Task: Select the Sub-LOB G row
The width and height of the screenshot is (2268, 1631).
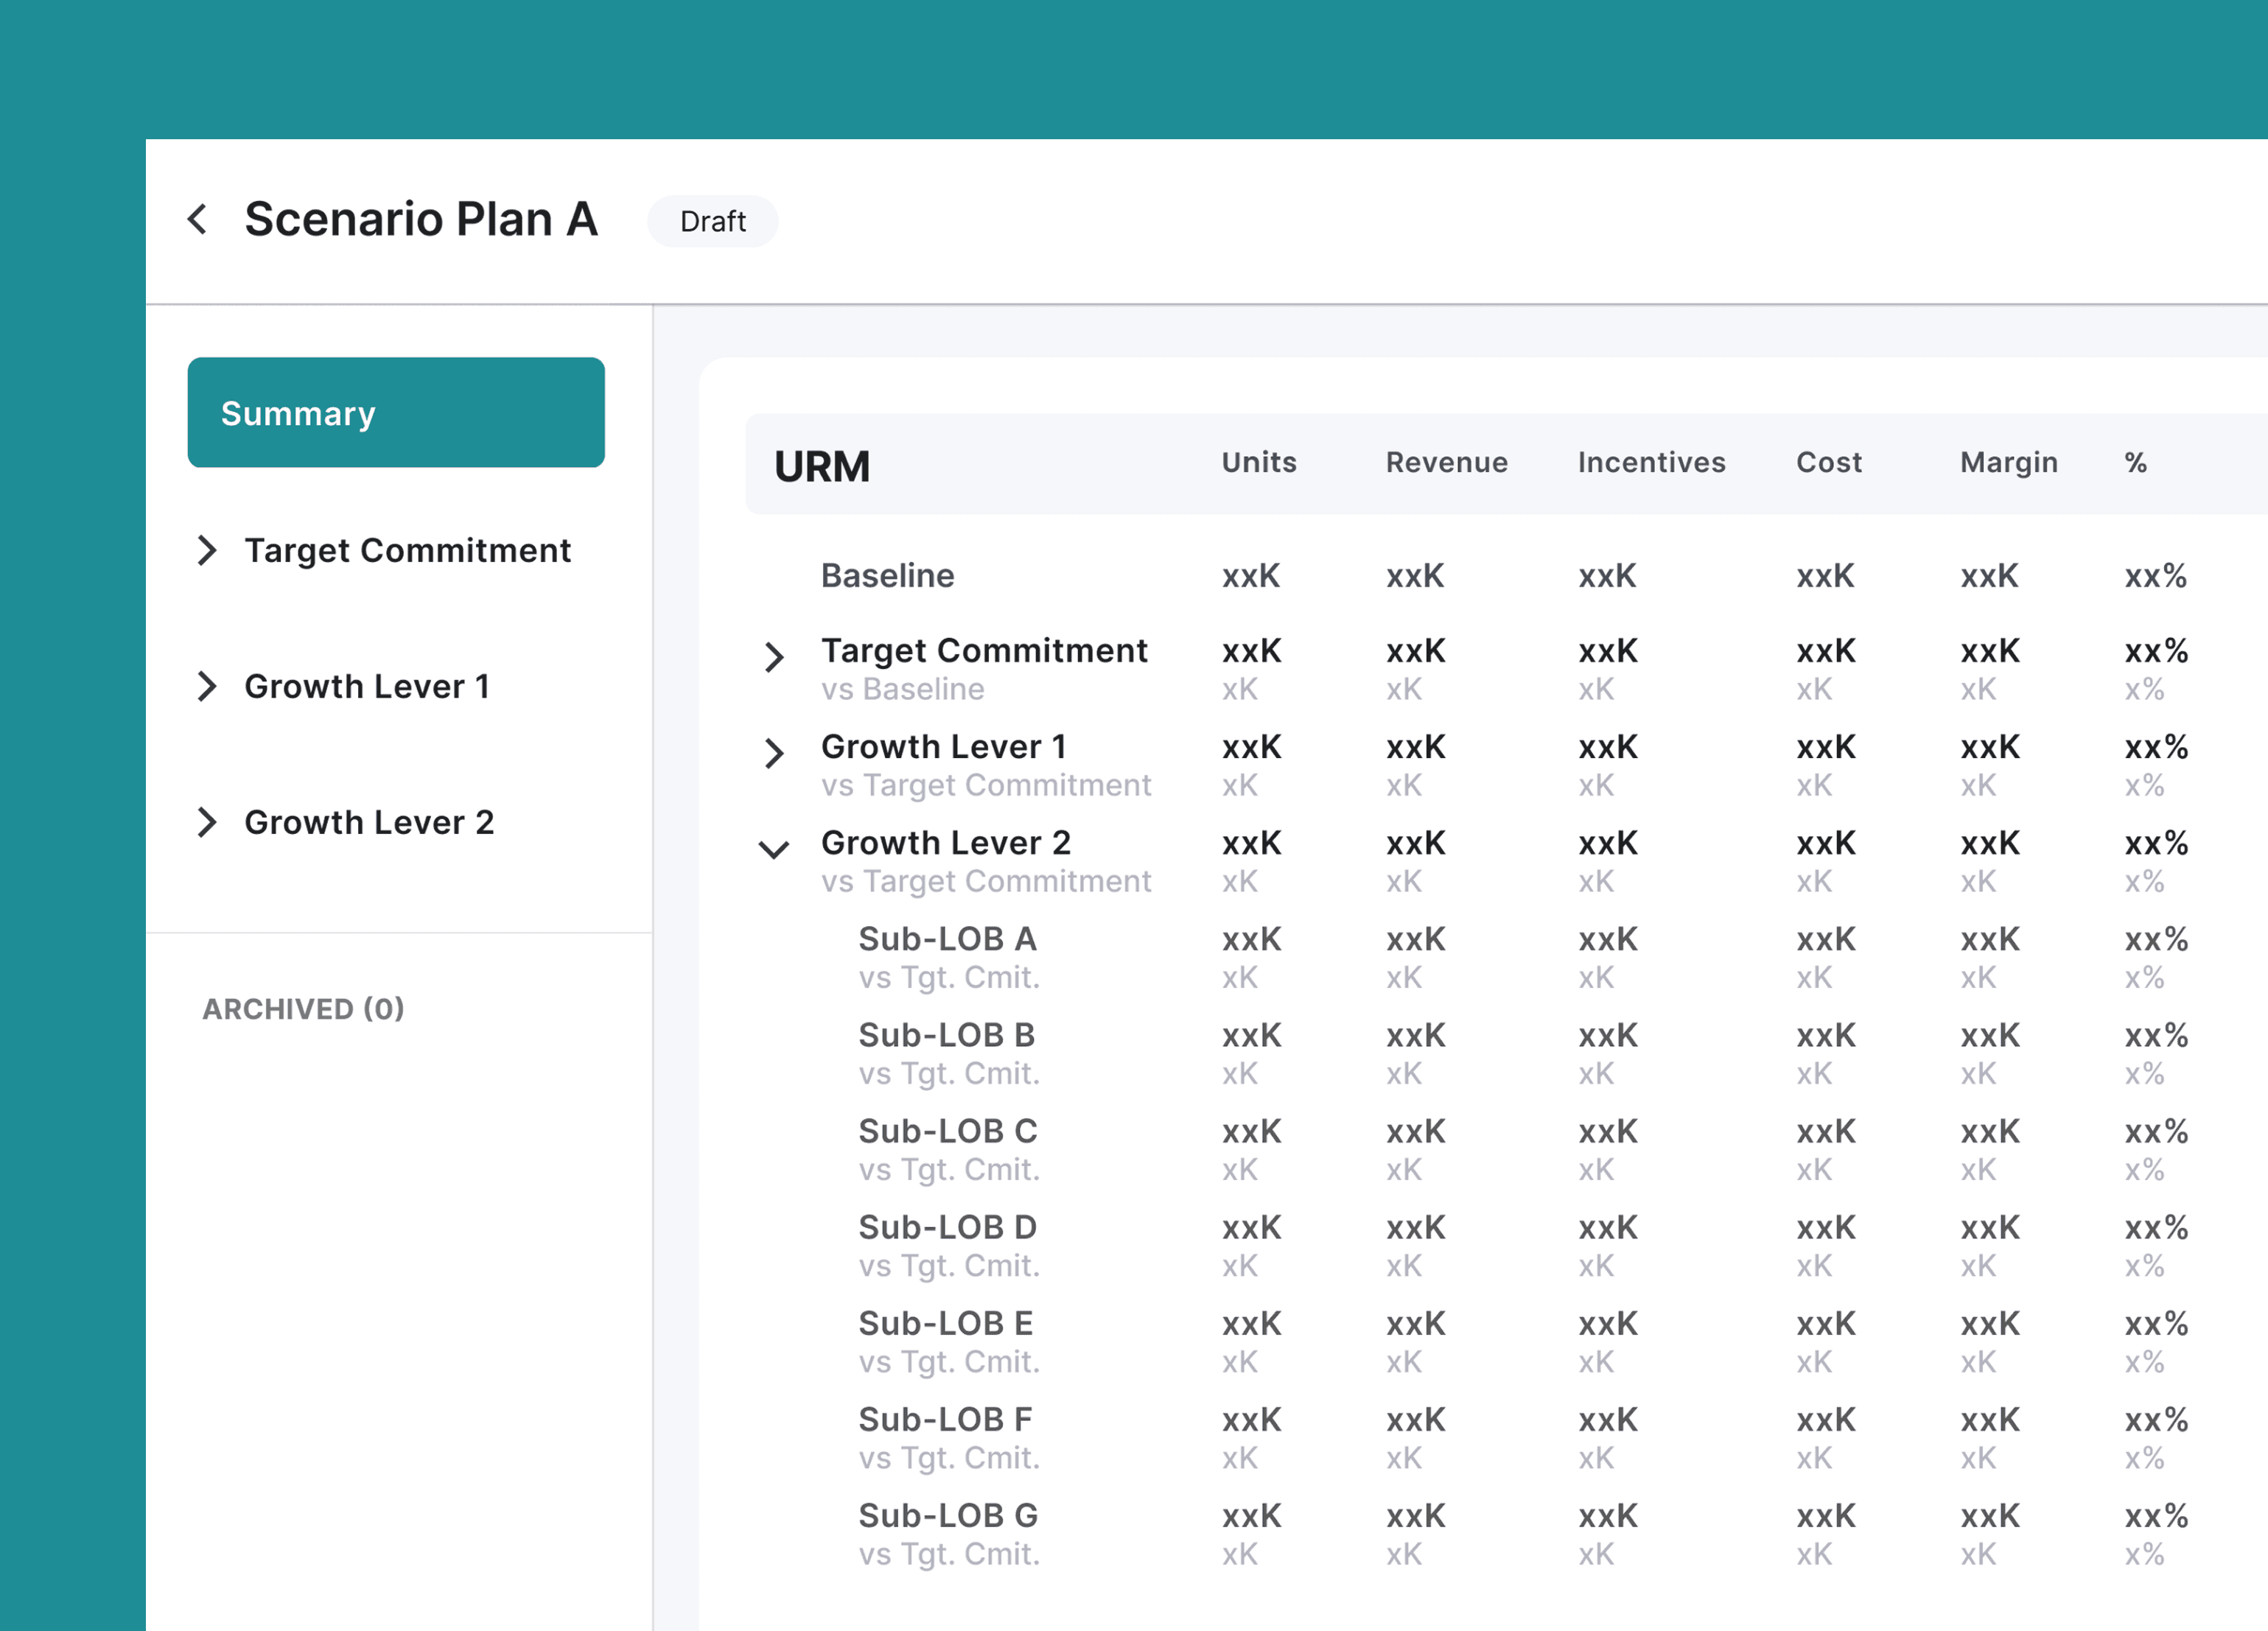Action: (x=947, y=1515)
